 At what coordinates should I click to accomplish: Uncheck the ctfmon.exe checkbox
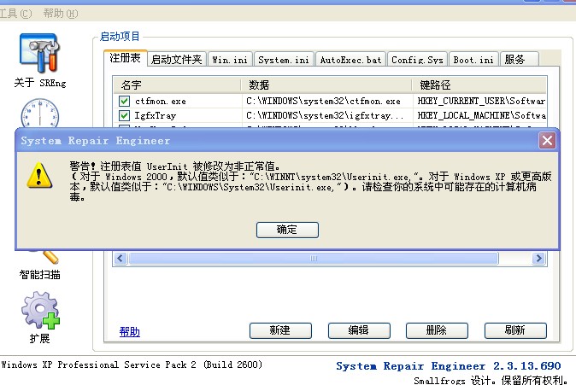[124, 101]
